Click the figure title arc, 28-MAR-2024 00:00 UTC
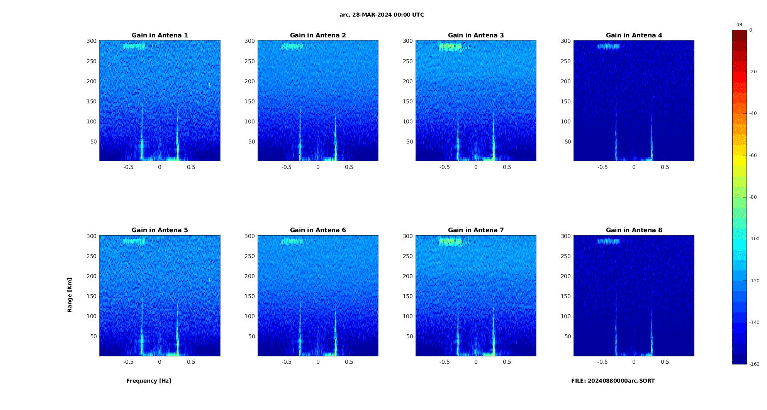Viewport: 767px width, 410px height. tap(382, 15)
